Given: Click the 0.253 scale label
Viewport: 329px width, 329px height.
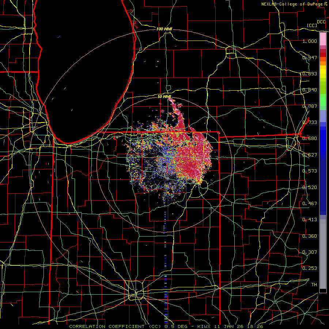Looking at the screenshot, I should tap(310, 268).
